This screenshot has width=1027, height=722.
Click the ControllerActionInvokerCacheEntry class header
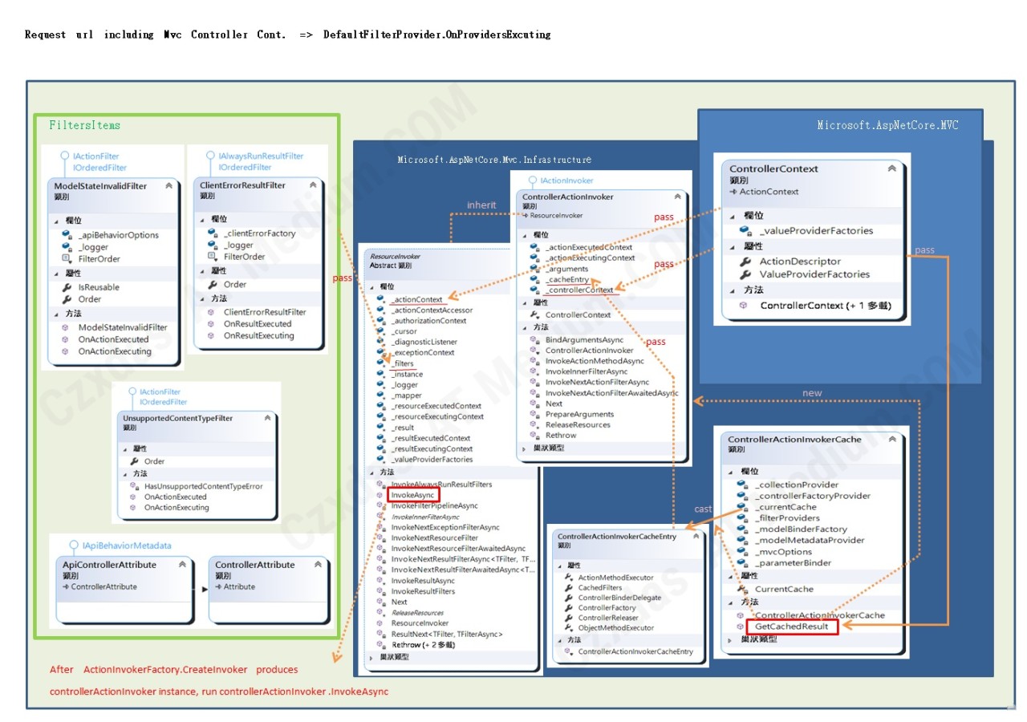tap(617, 537)
